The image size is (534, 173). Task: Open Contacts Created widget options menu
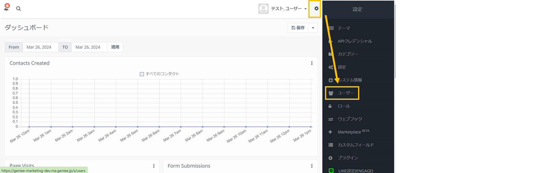pyautogui.click(x=312, y=63)
